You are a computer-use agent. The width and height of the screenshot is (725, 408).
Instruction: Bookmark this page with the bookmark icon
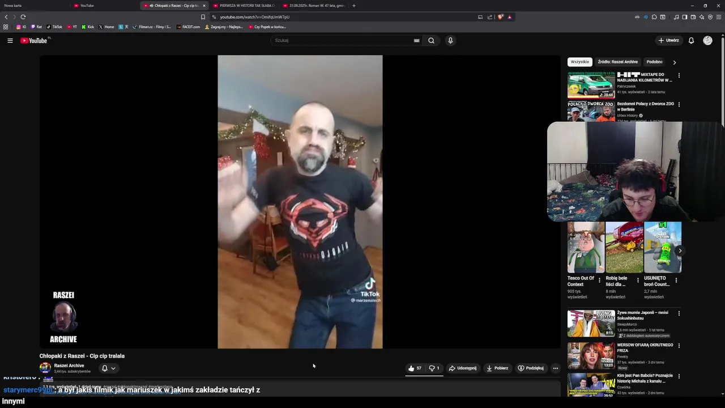[x=203, y=17]
